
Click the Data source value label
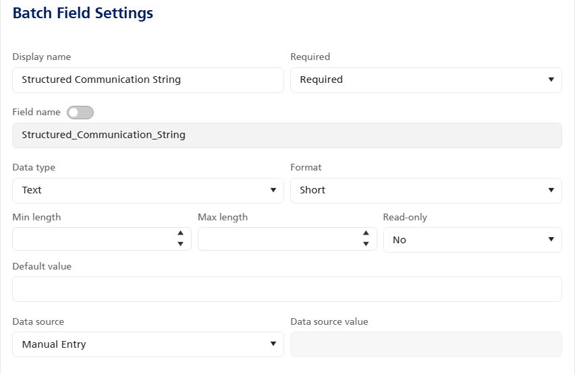329,321
